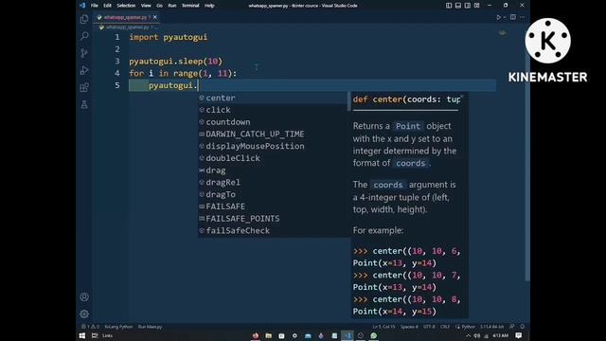Open the Extensions view

[84, 87]
